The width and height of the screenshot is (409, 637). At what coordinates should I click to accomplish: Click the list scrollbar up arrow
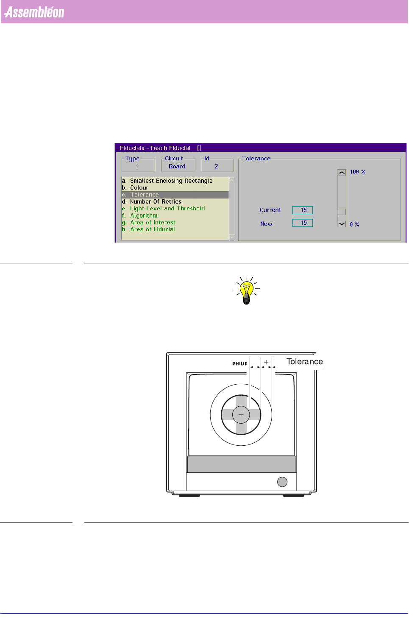tap(232, 180)
